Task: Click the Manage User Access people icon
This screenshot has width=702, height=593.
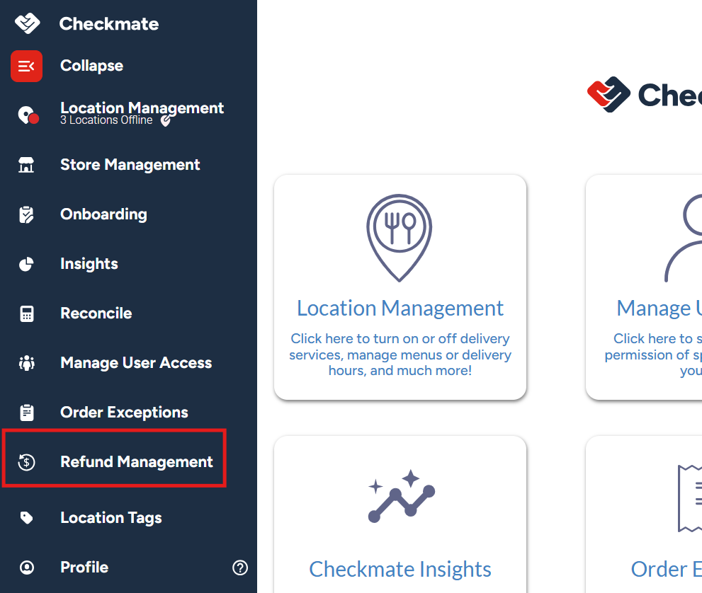Action: tap(27, 363)
